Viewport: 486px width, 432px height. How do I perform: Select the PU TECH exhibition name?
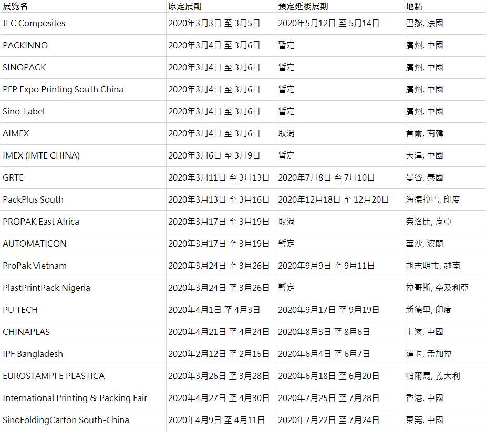[x=20, y=310]
